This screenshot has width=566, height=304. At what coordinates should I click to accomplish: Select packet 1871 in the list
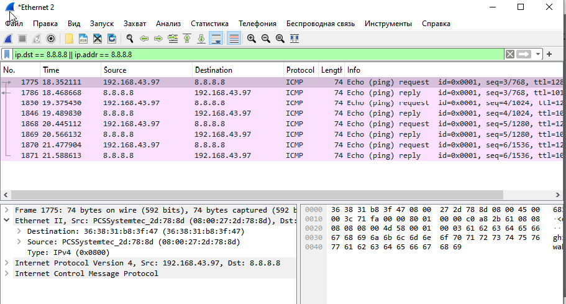coord(281,155)
